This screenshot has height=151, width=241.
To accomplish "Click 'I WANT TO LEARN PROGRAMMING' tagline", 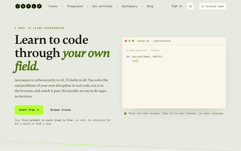I will pos(40,28).
